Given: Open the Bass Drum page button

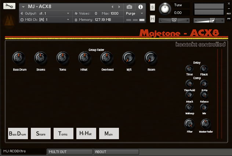Looking at the screenshot, I should 18,133.
